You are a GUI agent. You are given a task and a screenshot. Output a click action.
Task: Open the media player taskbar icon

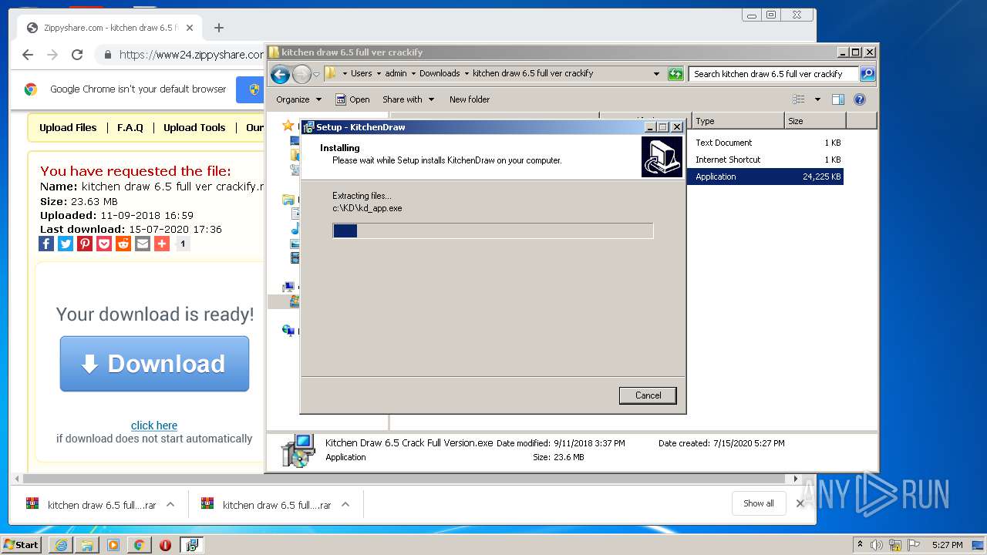tap(113, 545)
